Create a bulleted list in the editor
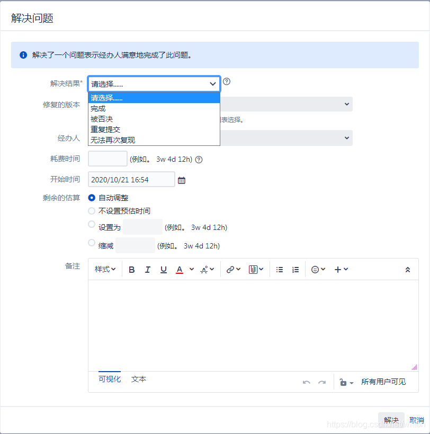Image resolution: width=430 pixels, height=434 pixels. tap(279, 269)
